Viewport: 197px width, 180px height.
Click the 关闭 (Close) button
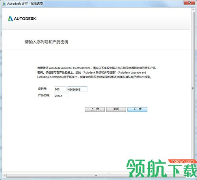pyautogui.click(x=116, y=109)
